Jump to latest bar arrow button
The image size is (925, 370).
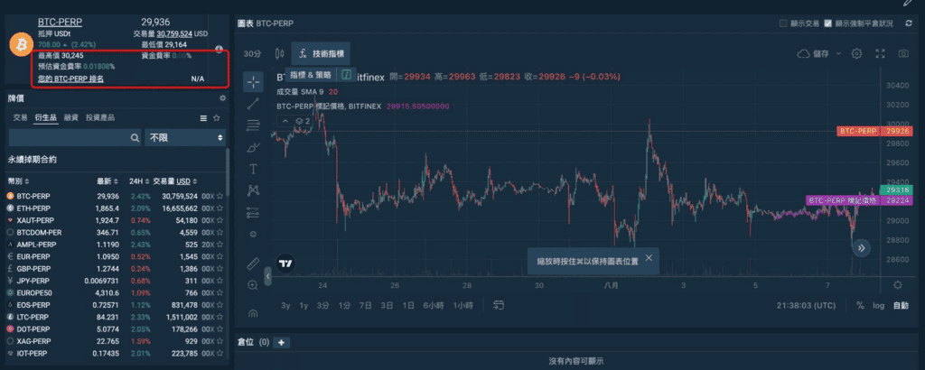(x=861, y=248)
